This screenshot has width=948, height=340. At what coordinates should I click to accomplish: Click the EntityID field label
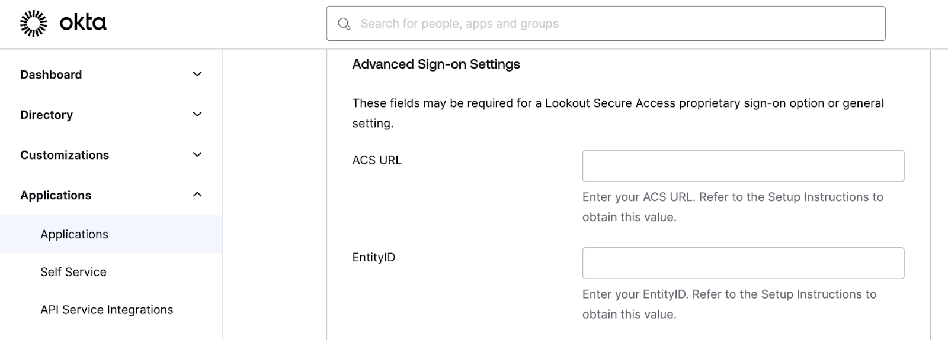(373, 257)
